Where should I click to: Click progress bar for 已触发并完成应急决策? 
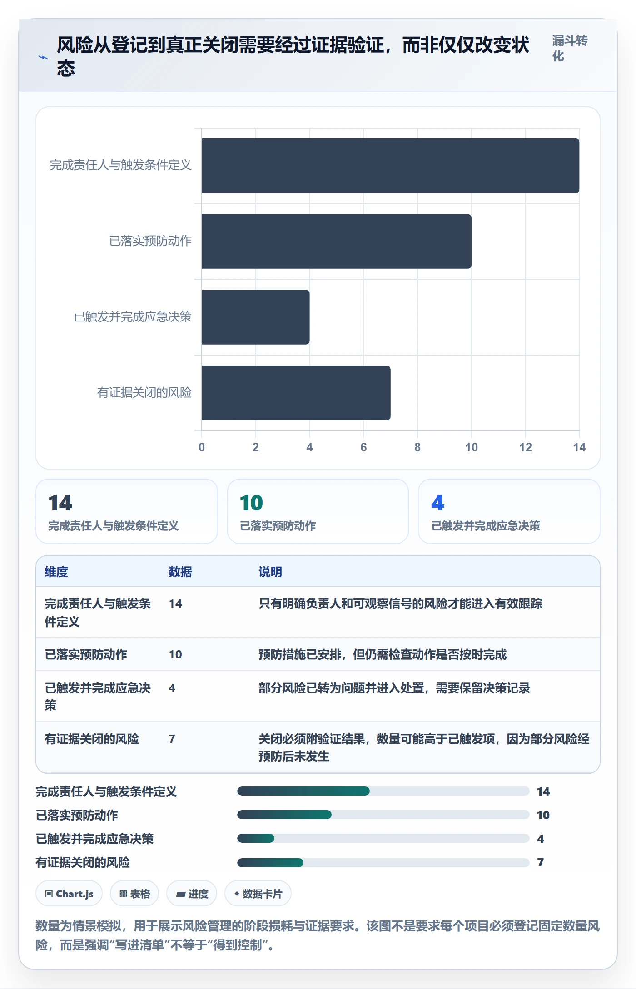click(x=383, y=838)
